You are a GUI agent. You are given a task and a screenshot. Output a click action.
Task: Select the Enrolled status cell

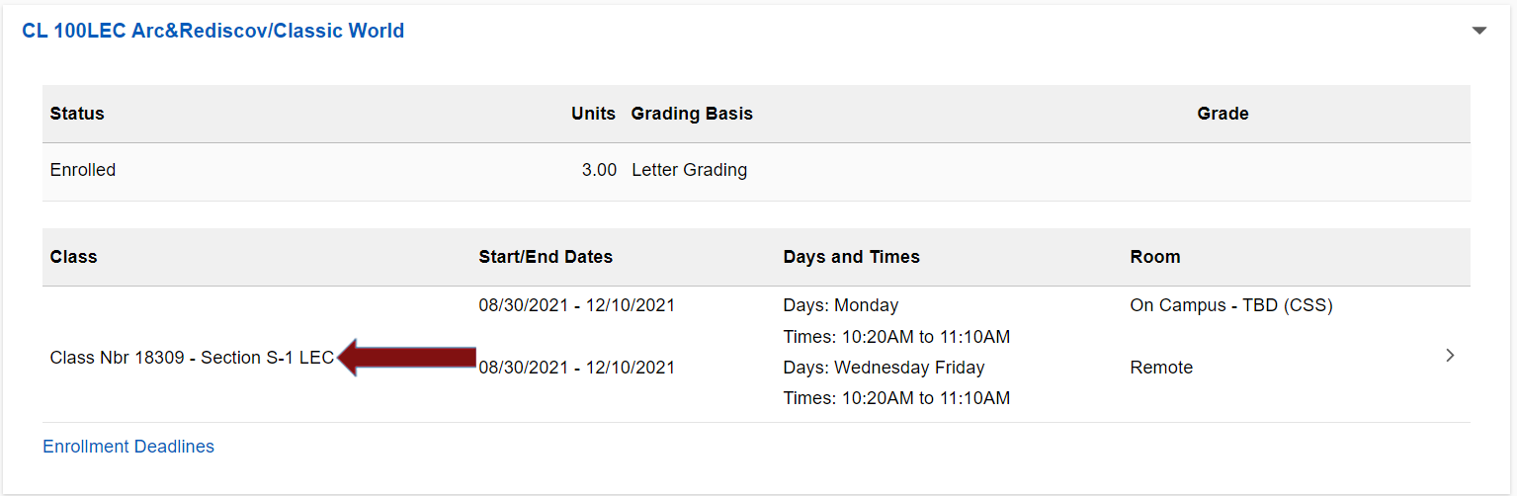click(83, 170)
